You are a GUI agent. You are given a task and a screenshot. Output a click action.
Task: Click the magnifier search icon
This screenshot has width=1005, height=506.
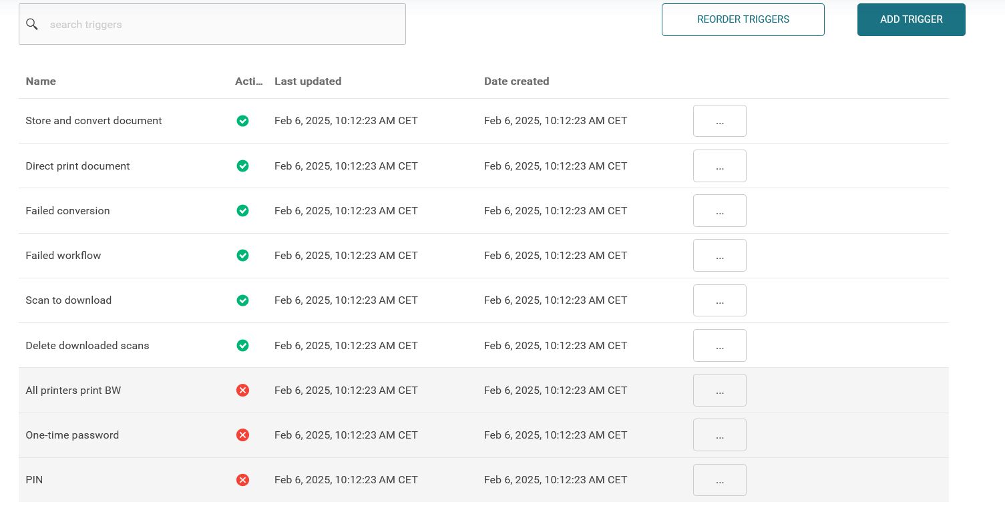coord(32,25)
